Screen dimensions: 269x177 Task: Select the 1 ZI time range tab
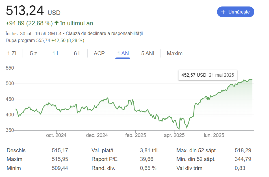12,53
